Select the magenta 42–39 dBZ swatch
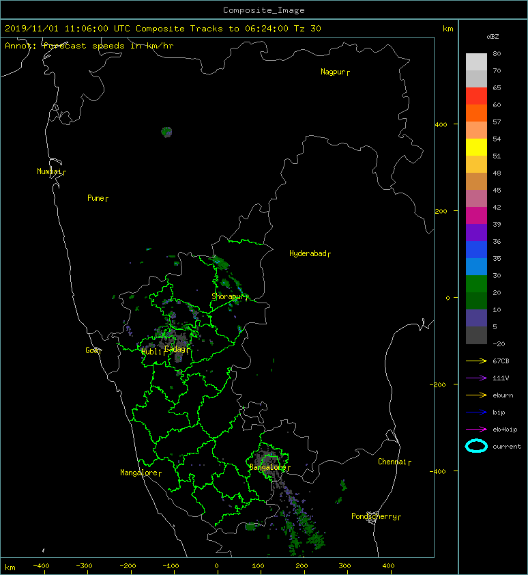The height and width of the screenshot is (575, 528). 476,215
